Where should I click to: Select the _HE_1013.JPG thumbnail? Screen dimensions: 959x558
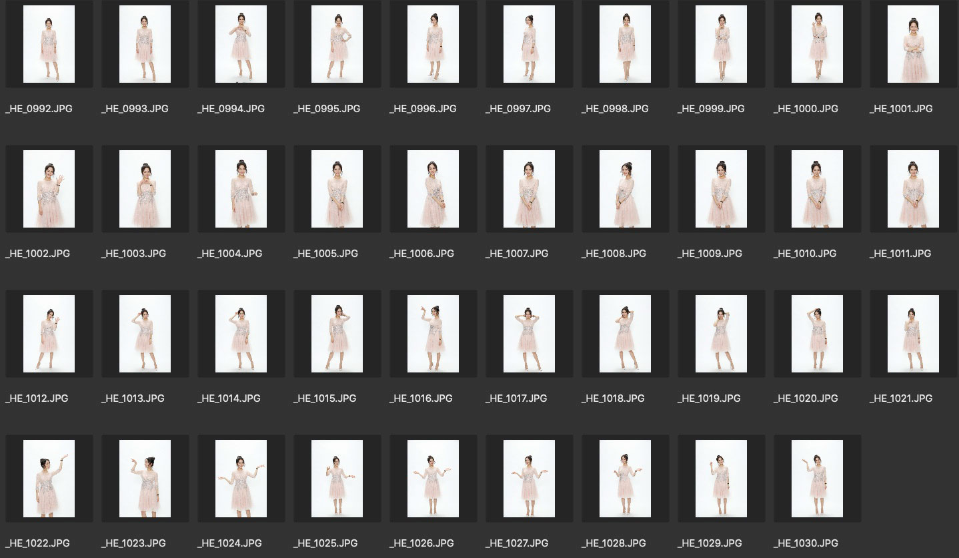(x=145, y=334)
